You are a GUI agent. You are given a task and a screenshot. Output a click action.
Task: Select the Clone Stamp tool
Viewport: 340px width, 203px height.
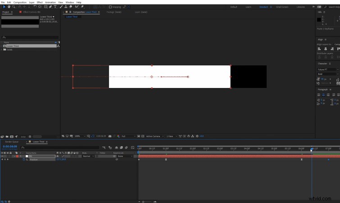66,7
